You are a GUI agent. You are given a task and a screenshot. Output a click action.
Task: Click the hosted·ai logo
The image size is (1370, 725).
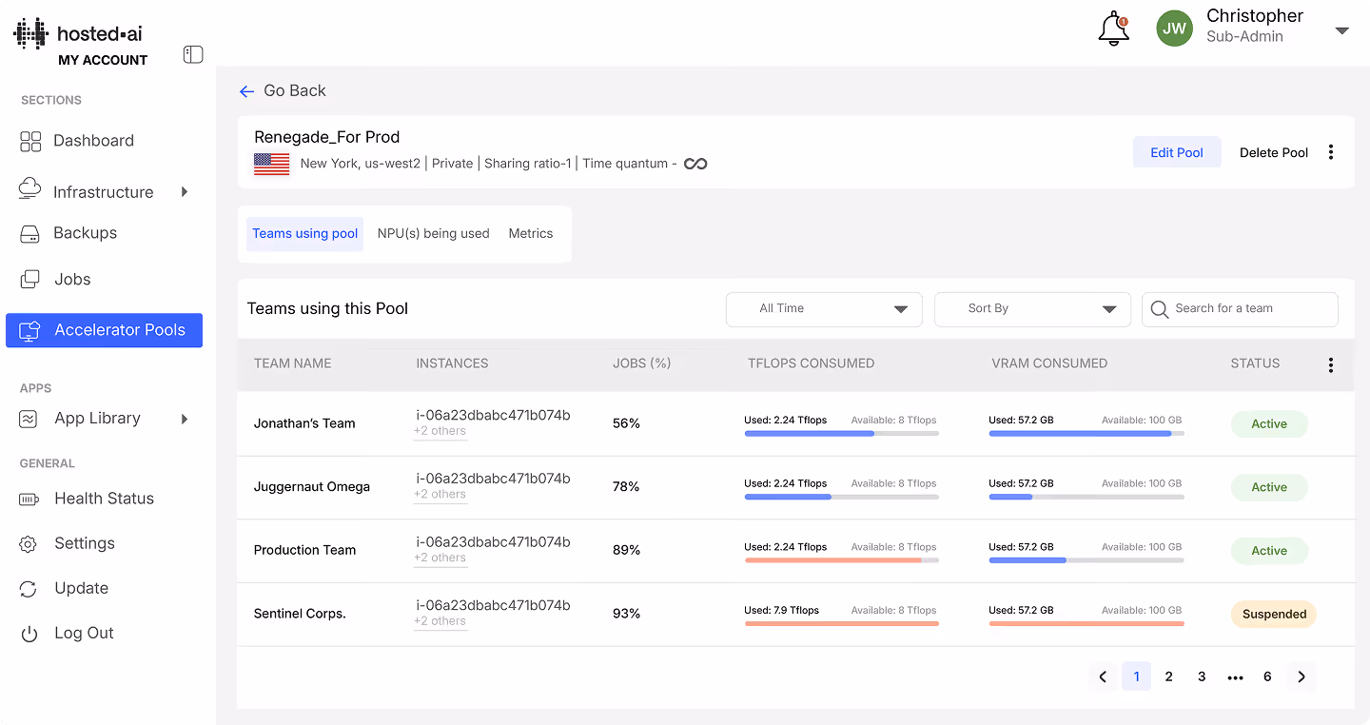[x=78, y=33]
